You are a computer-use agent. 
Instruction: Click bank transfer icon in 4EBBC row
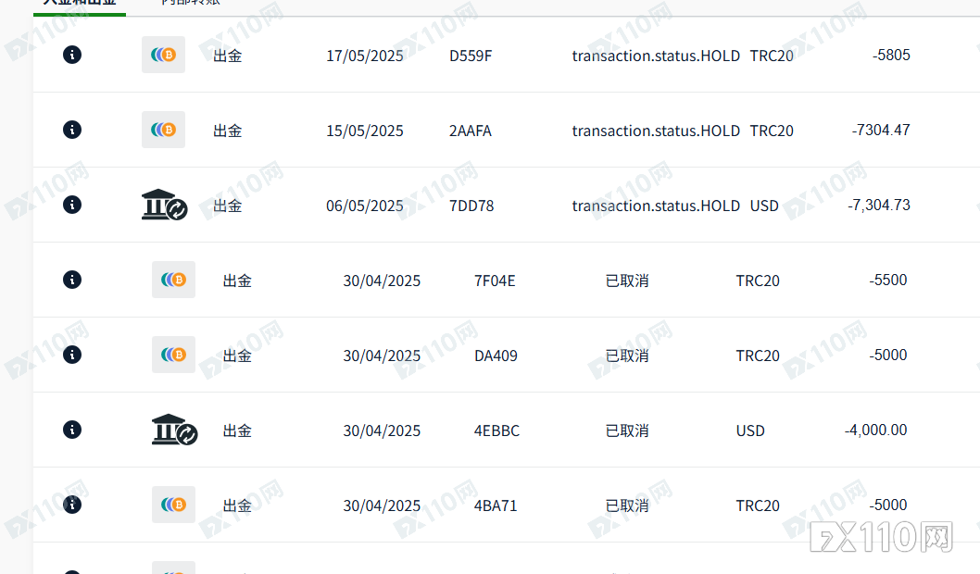point(174,430)
